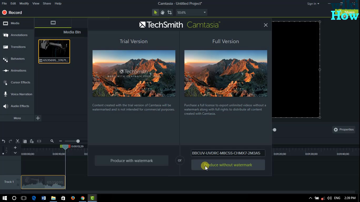Redo the last timeline action
Viewport: 360px width, 202px height.
coord(11,141)
